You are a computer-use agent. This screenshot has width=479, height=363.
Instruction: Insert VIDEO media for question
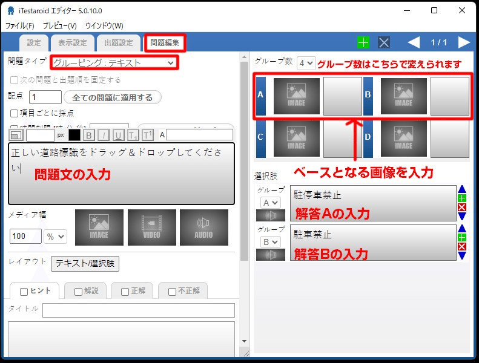tap(152, 227)
